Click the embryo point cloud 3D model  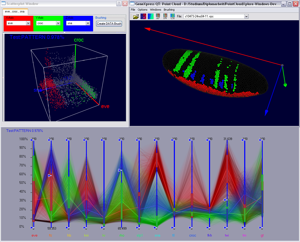[215, 73]
